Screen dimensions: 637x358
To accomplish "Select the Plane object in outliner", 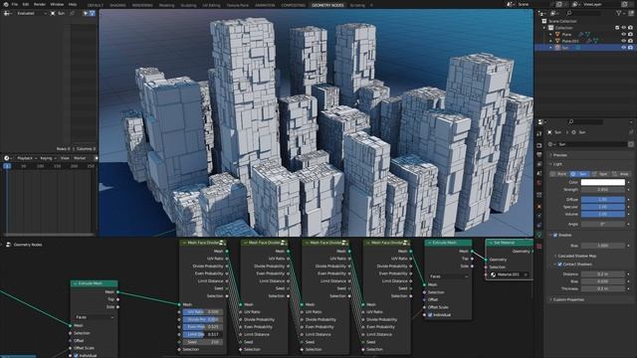I will click(566, 35).
